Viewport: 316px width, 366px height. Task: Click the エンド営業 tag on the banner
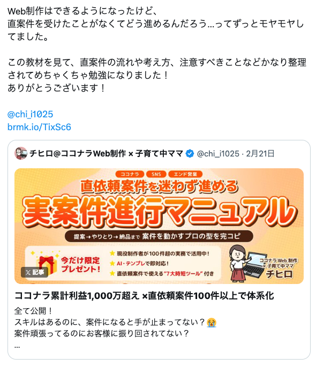[185, 174]
